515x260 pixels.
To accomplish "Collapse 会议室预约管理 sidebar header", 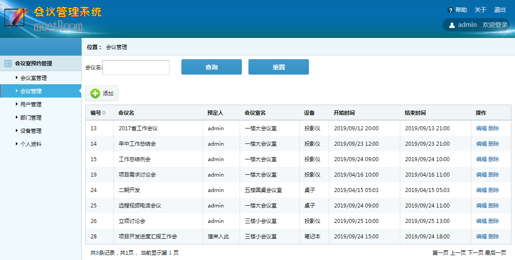I will pyautogui.click(x=41, y=64).
